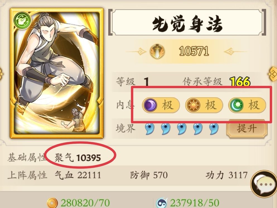Select the orange sun 内息 icon
The image size is (277, 208).
click(x=193, y=105)
